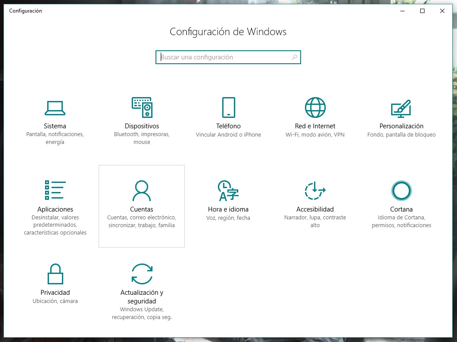Screen dimensions: 457x342
Task: Click 'Bluetooth, impresoras, mouse' description
Action: (142, 138)
